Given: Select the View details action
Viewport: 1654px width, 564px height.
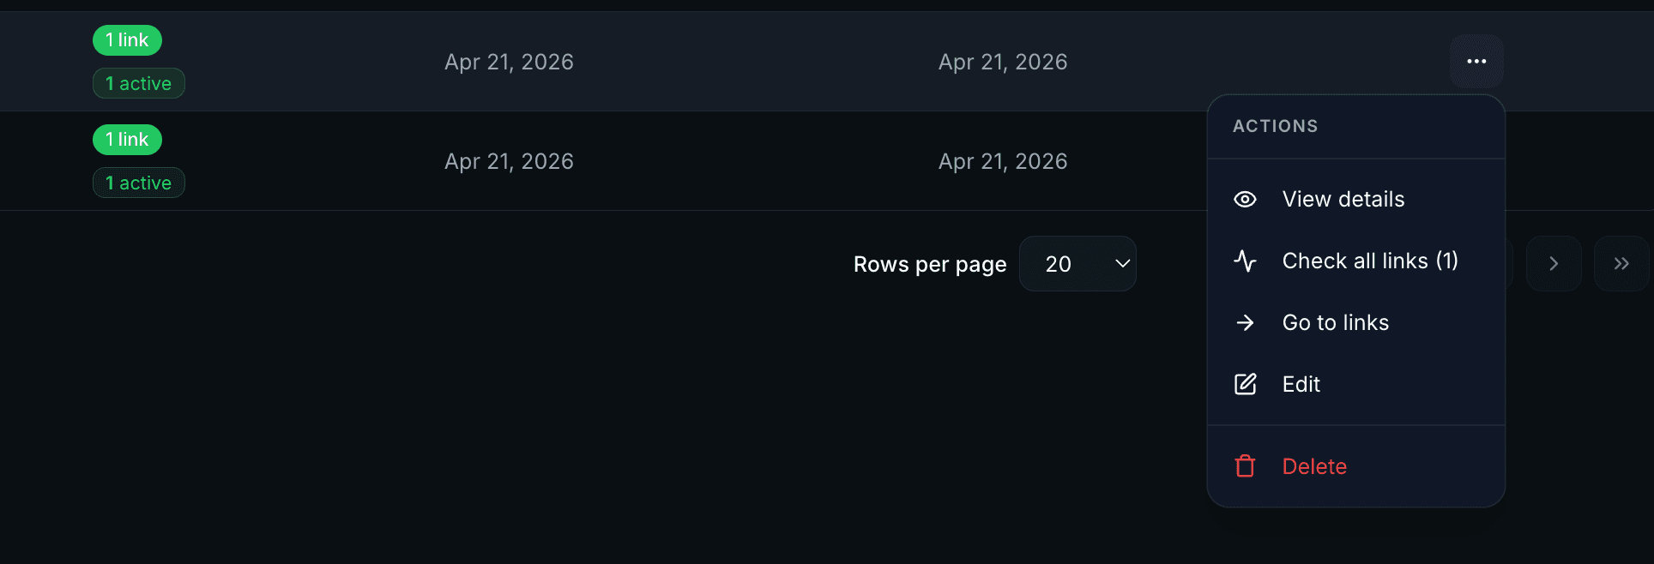Looking at the screenshot, I should (x=1343, y=199).
